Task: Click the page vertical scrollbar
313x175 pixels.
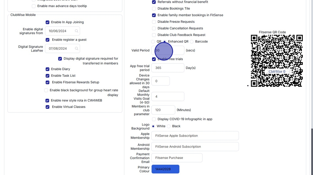Action: 312,151
